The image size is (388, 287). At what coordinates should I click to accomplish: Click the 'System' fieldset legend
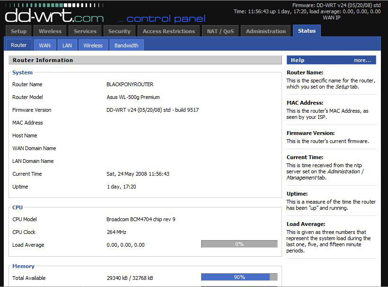coord(22,72)
